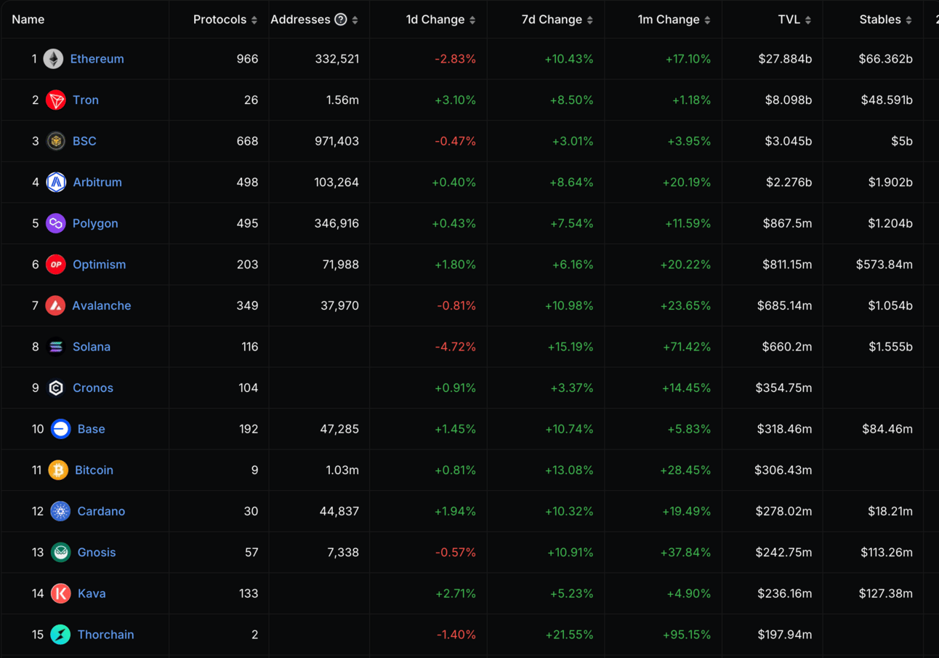Click the Bitcoin chain logo icon
939x658 pixels.
pos(58,470)
